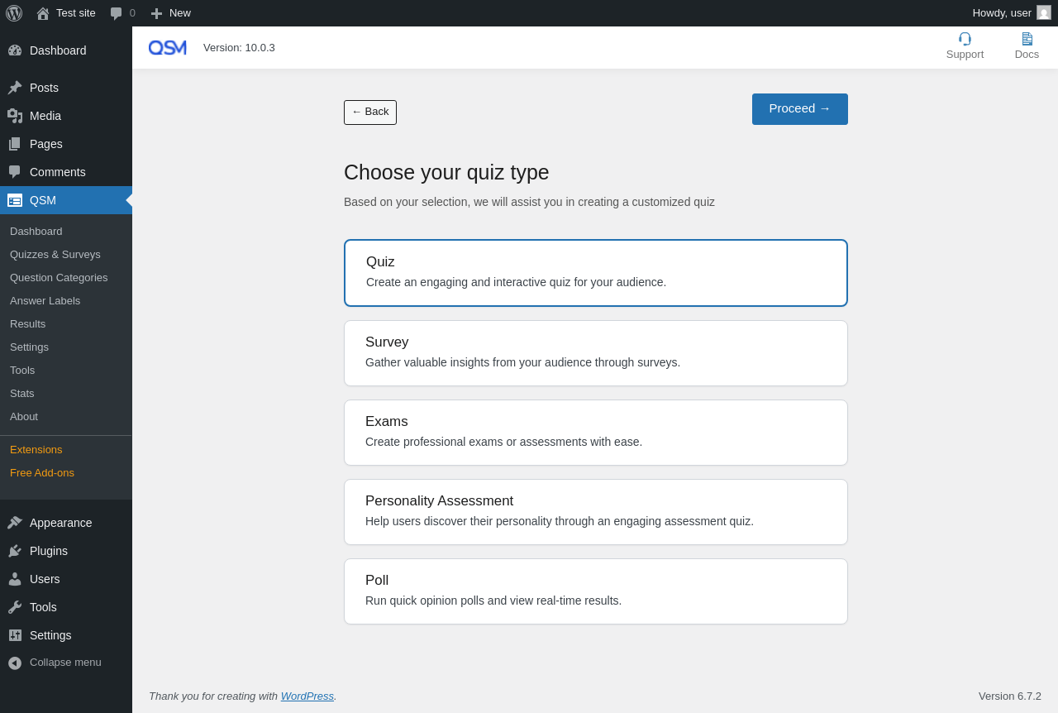The image size is (1058, 713).
Task: Open the Howdy, user account menu
Action: [1001, 13]
